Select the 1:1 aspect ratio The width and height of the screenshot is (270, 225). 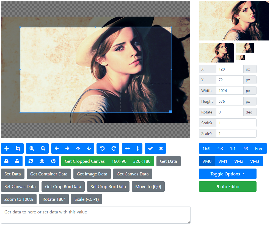coord(233,148)
